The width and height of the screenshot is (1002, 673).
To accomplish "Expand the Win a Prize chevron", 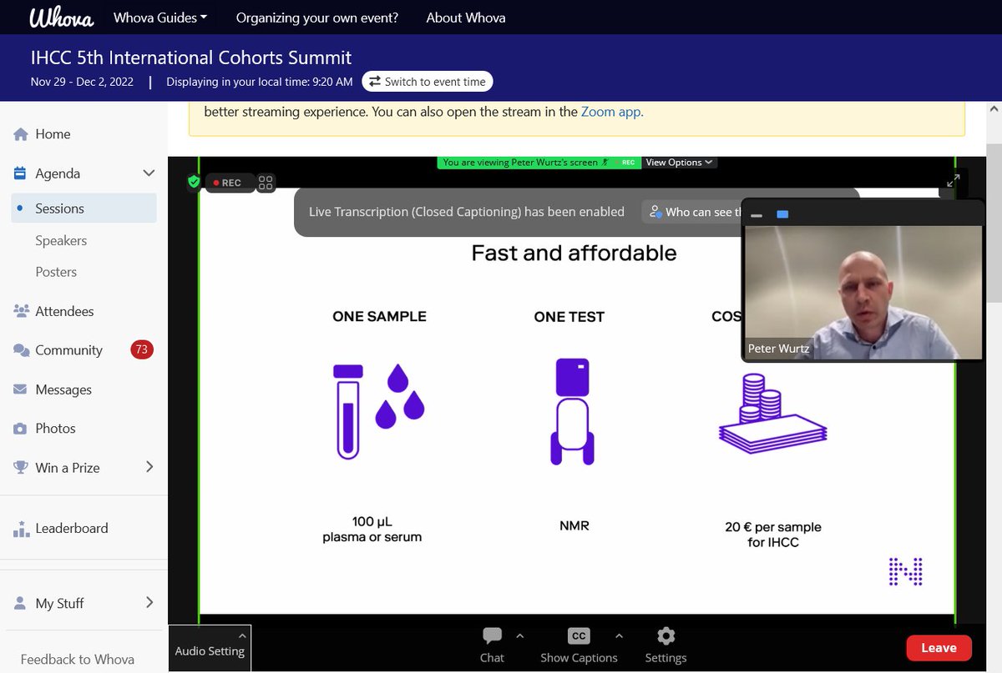I will [149, 467].
